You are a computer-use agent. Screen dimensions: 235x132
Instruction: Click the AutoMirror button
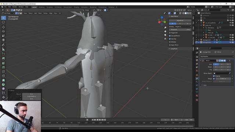[x=180, y=21]
